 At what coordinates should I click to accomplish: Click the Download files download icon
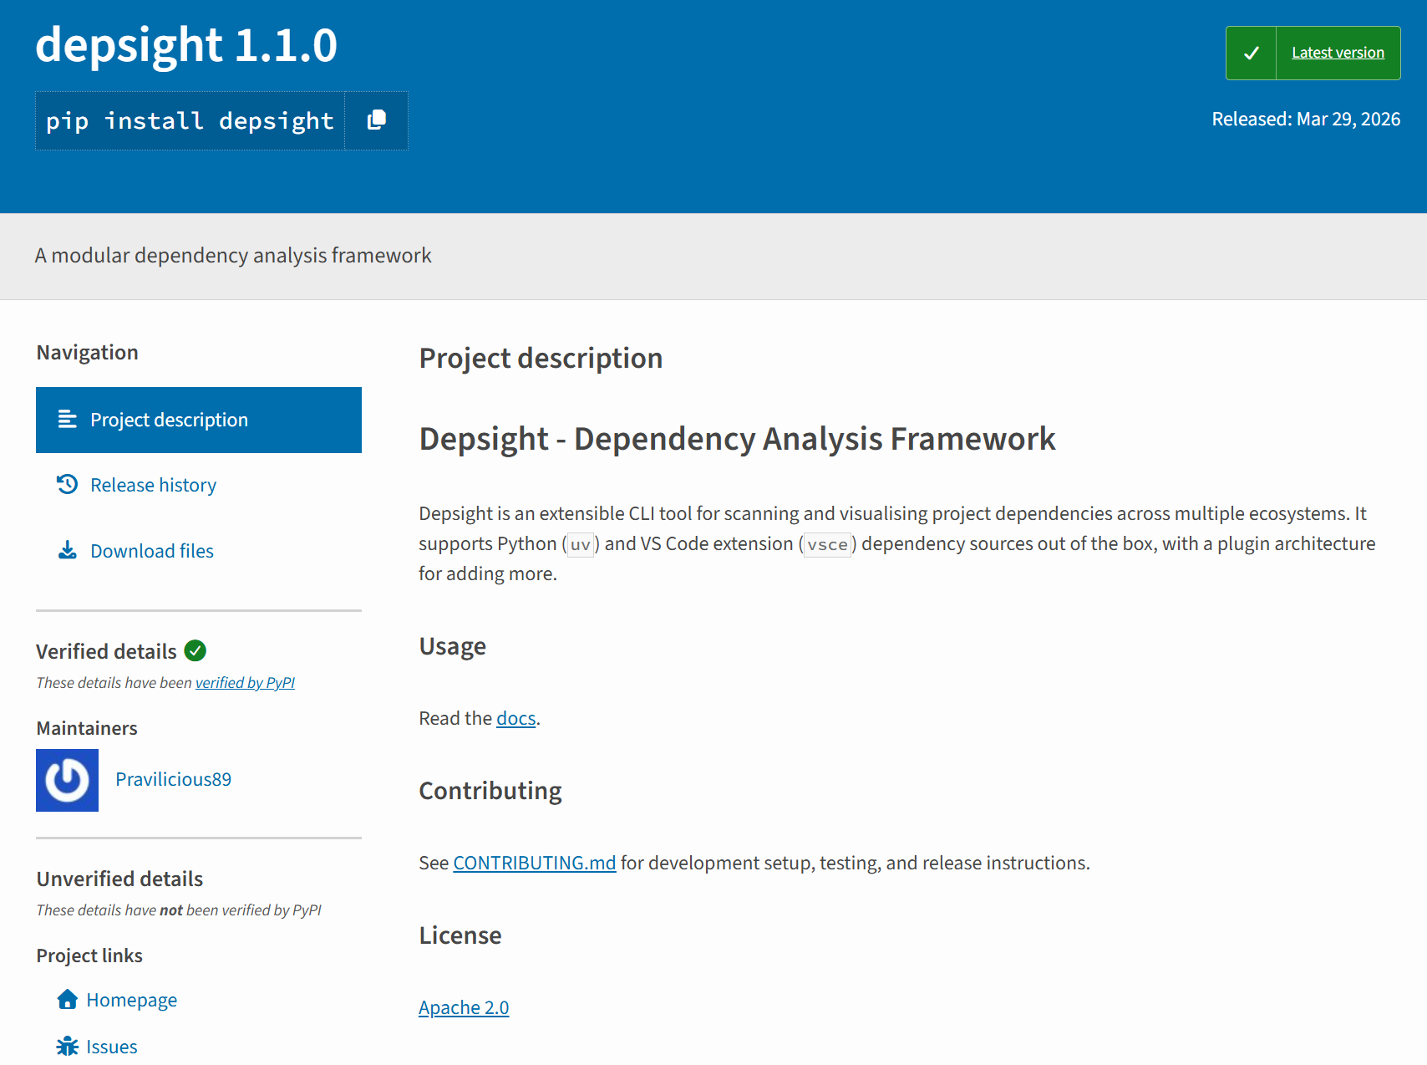point(68,550)
